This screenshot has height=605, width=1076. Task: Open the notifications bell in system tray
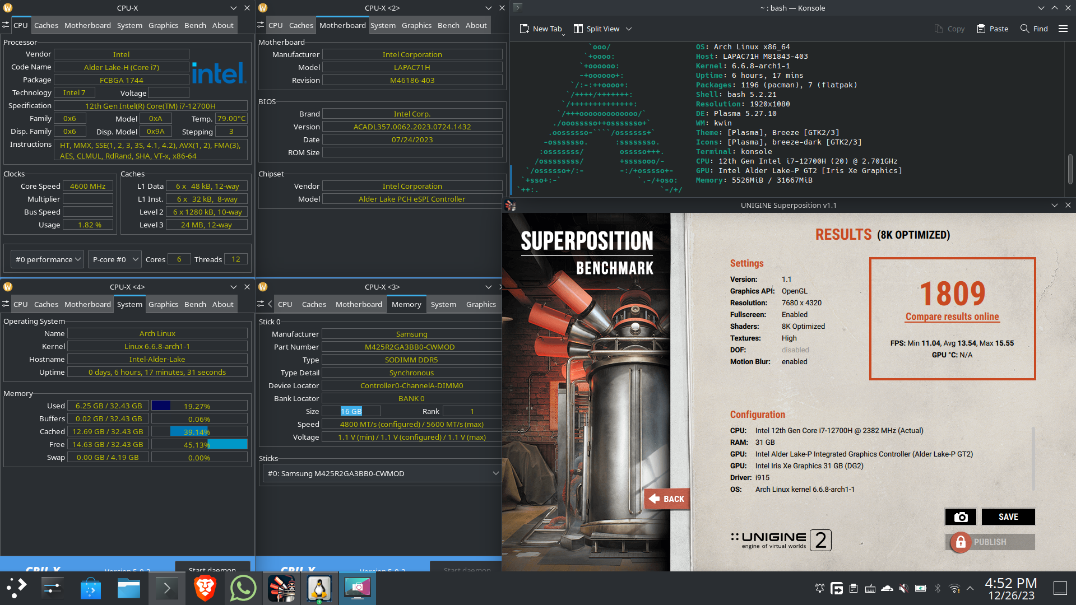pos(819,588)
